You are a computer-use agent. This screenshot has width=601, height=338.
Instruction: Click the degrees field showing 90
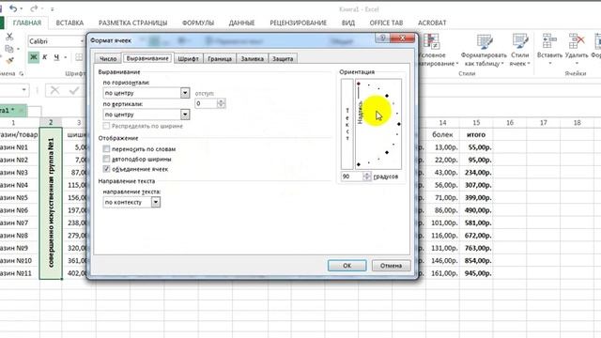(x=352, y=177)
